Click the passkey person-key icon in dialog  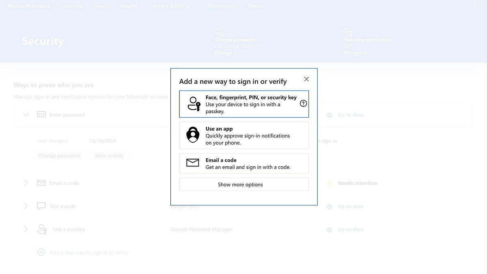(x=194, y=104)
